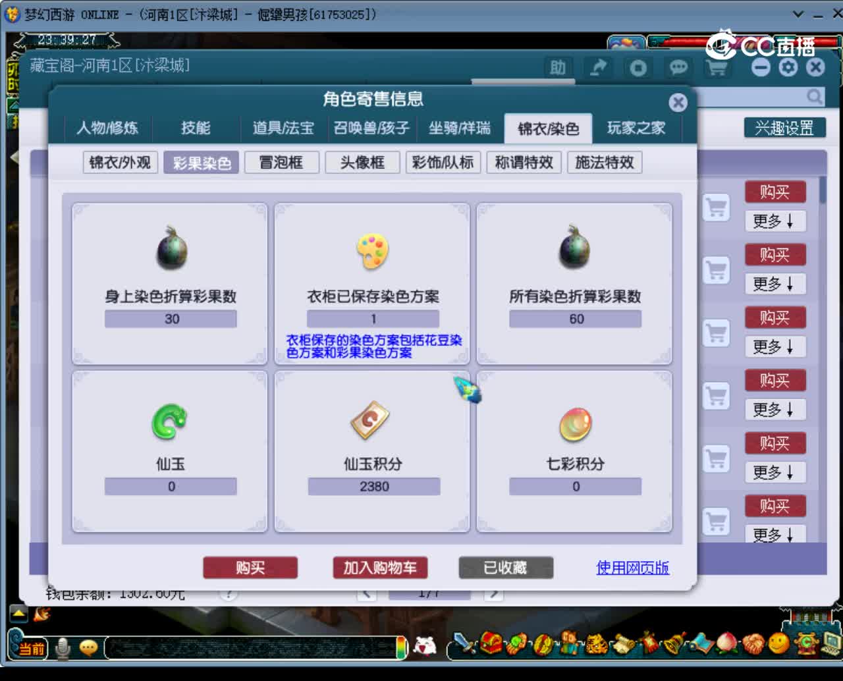Screen dimensions: 843x681
Task: Click the red 购买 button in the dialog
Action: pos(250,568)
